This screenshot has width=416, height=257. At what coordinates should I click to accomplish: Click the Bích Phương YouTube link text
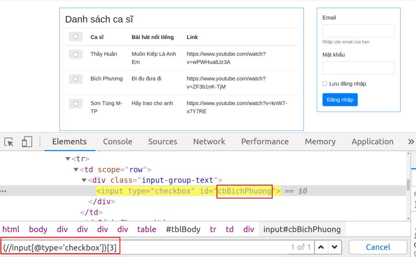tap(226, 83)
